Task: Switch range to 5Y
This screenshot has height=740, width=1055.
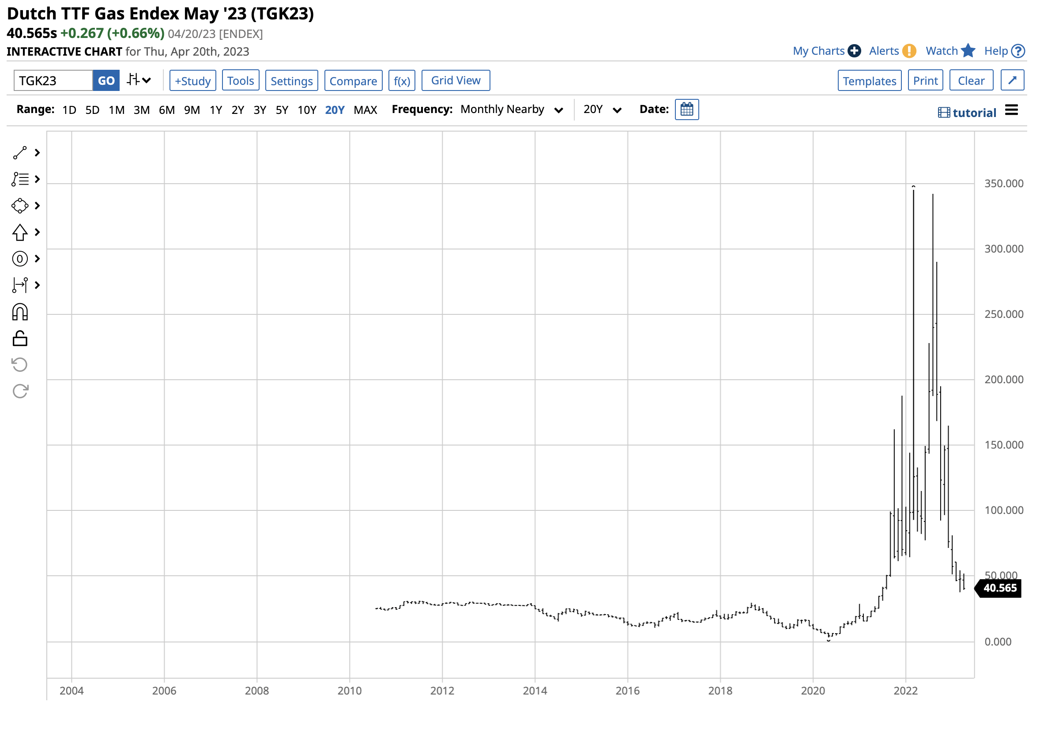Action: click(x=282, y=110)
